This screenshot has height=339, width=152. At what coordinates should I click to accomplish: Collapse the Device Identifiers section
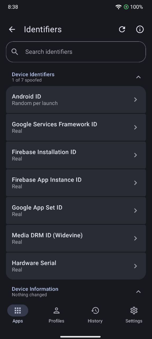138,77
